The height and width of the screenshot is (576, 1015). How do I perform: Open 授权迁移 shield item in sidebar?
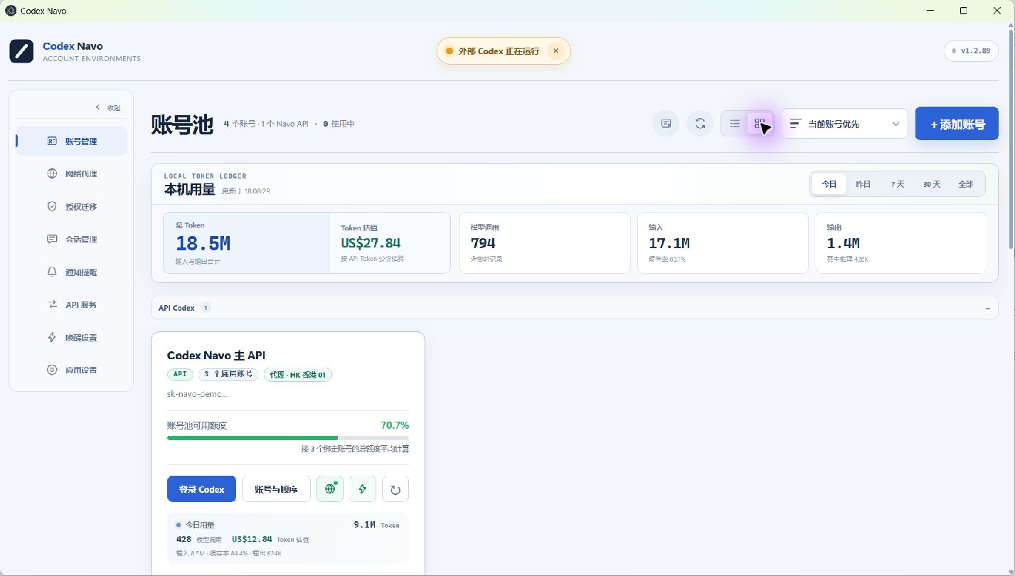[x=71, y=206]
